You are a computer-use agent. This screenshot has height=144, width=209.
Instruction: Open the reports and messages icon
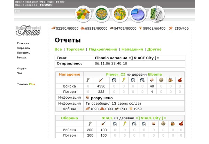coord(156,14)
